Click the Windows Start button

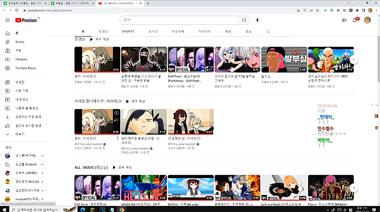[x=4, y=210]
